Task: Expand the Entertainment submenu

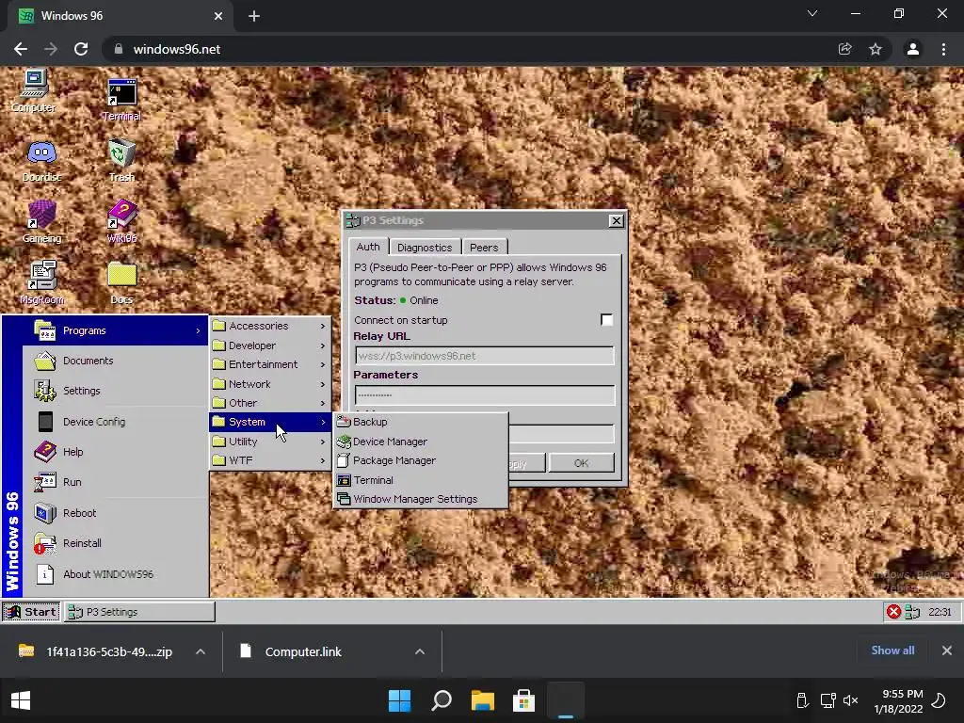Action: click(270, 364)
